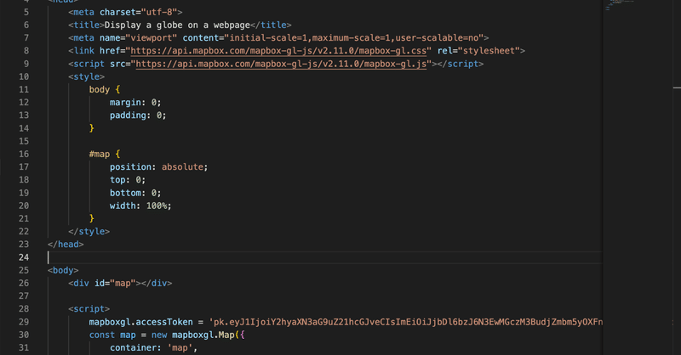Screen dimensions: 681x355
Task: Click the "container: 'map'" property
Action: [154, 348]
